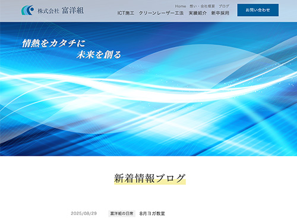Open クリーンレーザー工法 menu item
The height and width of the screenshot is (218, 297).
[161, 13]
